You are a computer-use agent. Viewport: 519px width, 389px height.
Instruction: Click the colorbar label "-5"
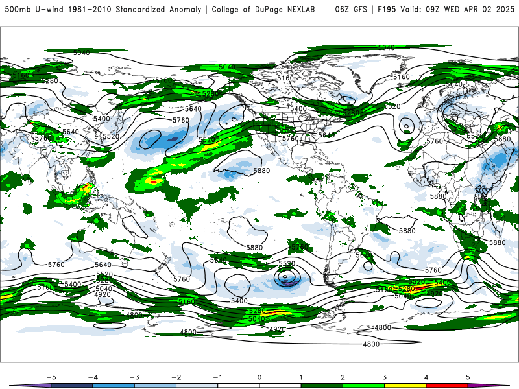coord(51,377)
